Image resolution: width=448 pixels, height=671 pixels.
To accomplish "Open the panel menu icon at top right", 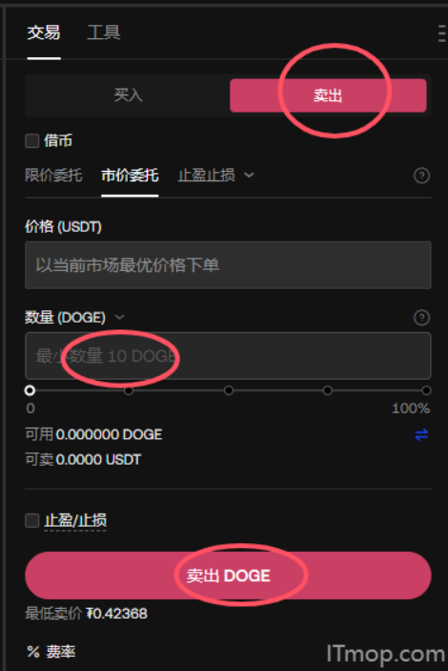I will [442, 33].
